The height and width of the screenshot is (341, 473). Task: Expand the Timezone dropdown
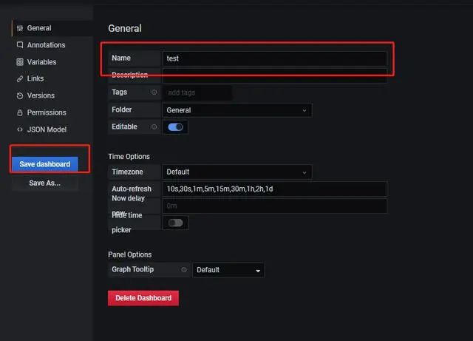236,172
